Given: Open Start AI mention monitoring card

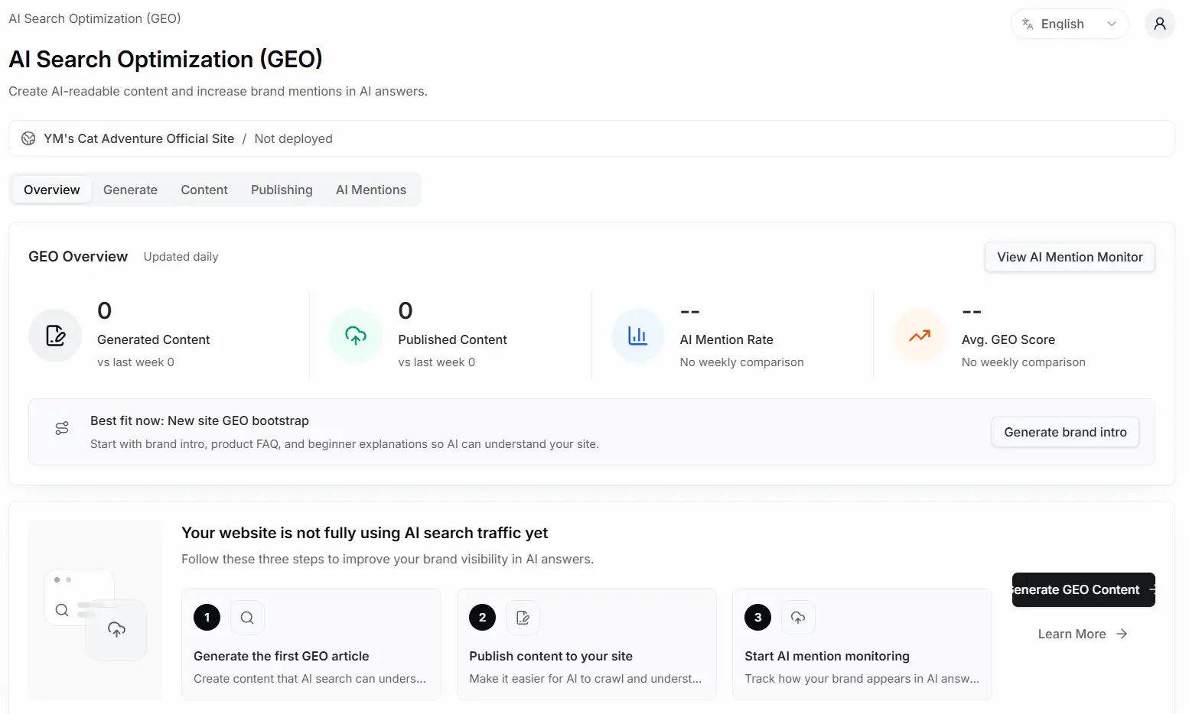Looking at the screenshot, I should click(x=862, y=644).
